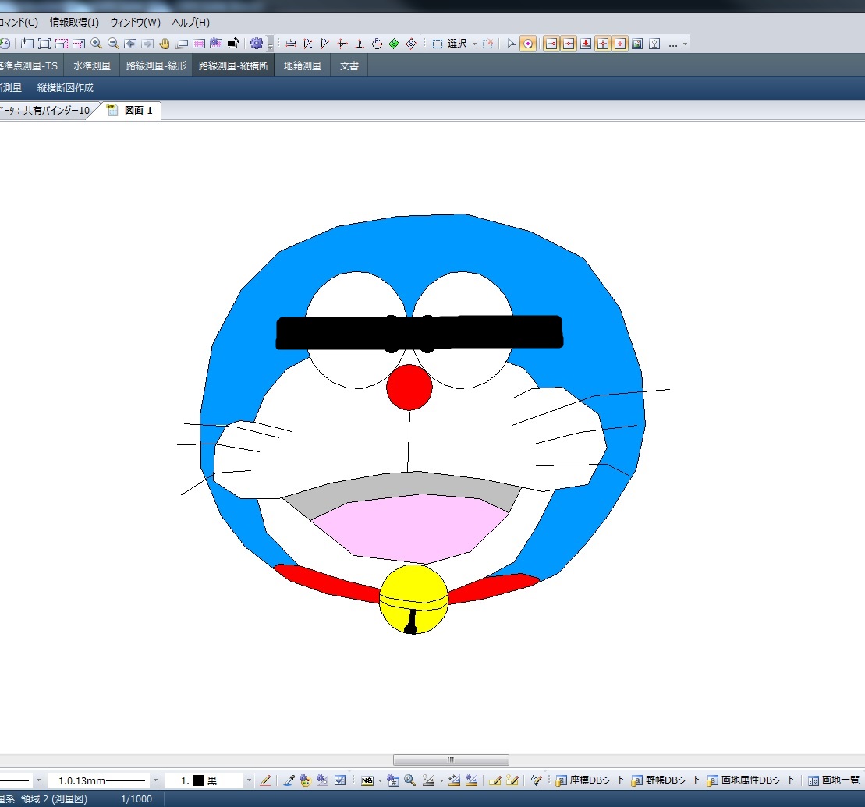Click the 縦横断図作成 button
This screenshot has height=807, width=865.
point(65,87)
